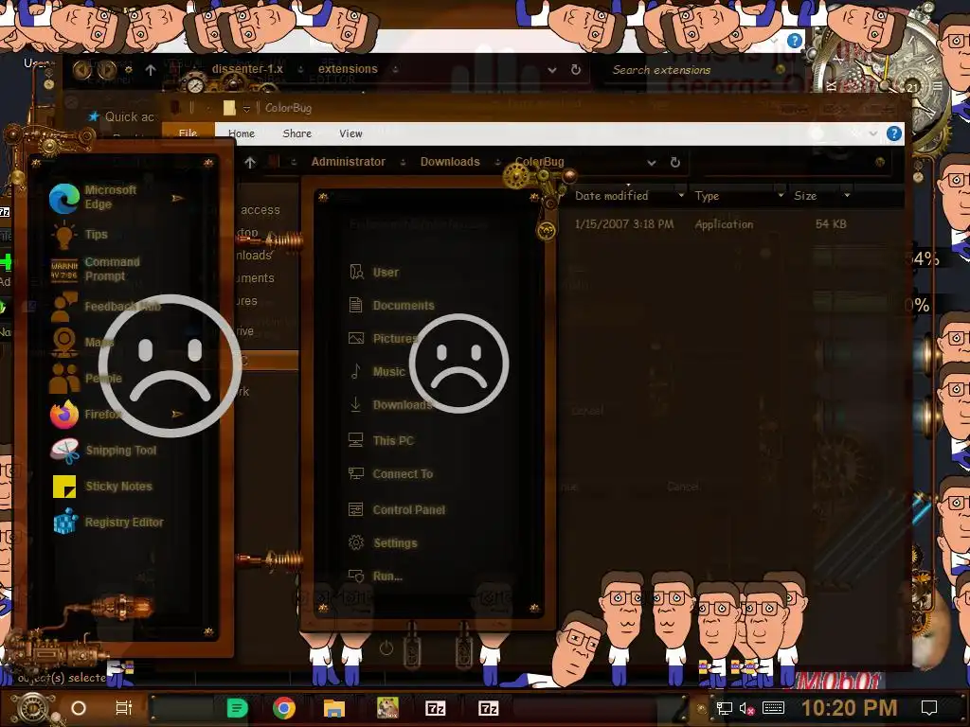Open Windows Start button on taskbar
970x727 pixels.
32,708
